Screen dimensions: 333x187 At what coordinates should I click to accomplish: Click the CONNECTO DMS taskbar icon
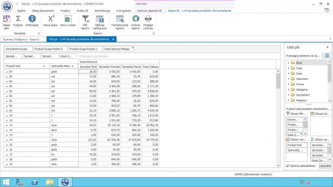(65, 182)
